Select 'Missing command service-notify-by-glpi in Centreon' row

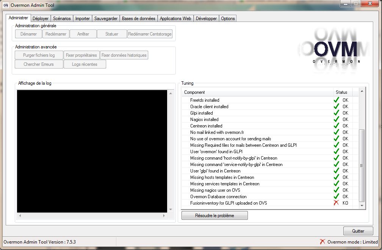[270, 165]
